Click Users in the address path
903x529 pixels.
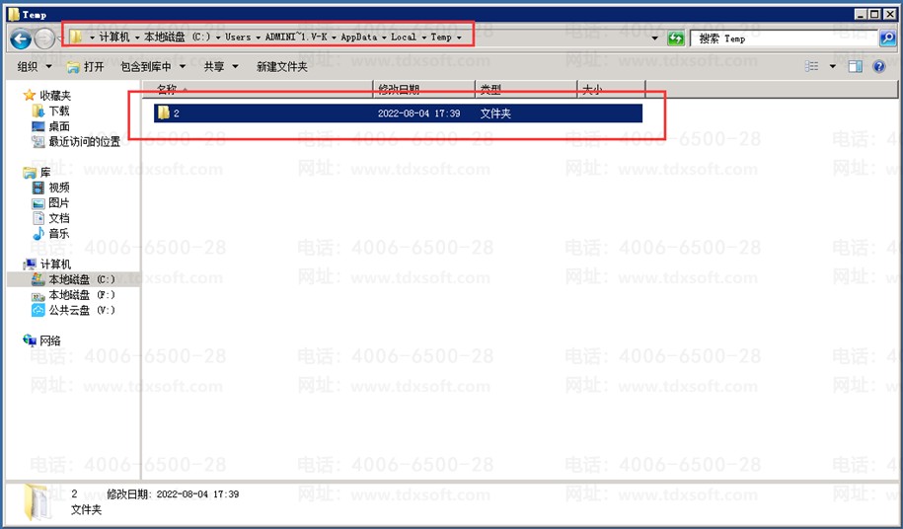tap(238, 37)
